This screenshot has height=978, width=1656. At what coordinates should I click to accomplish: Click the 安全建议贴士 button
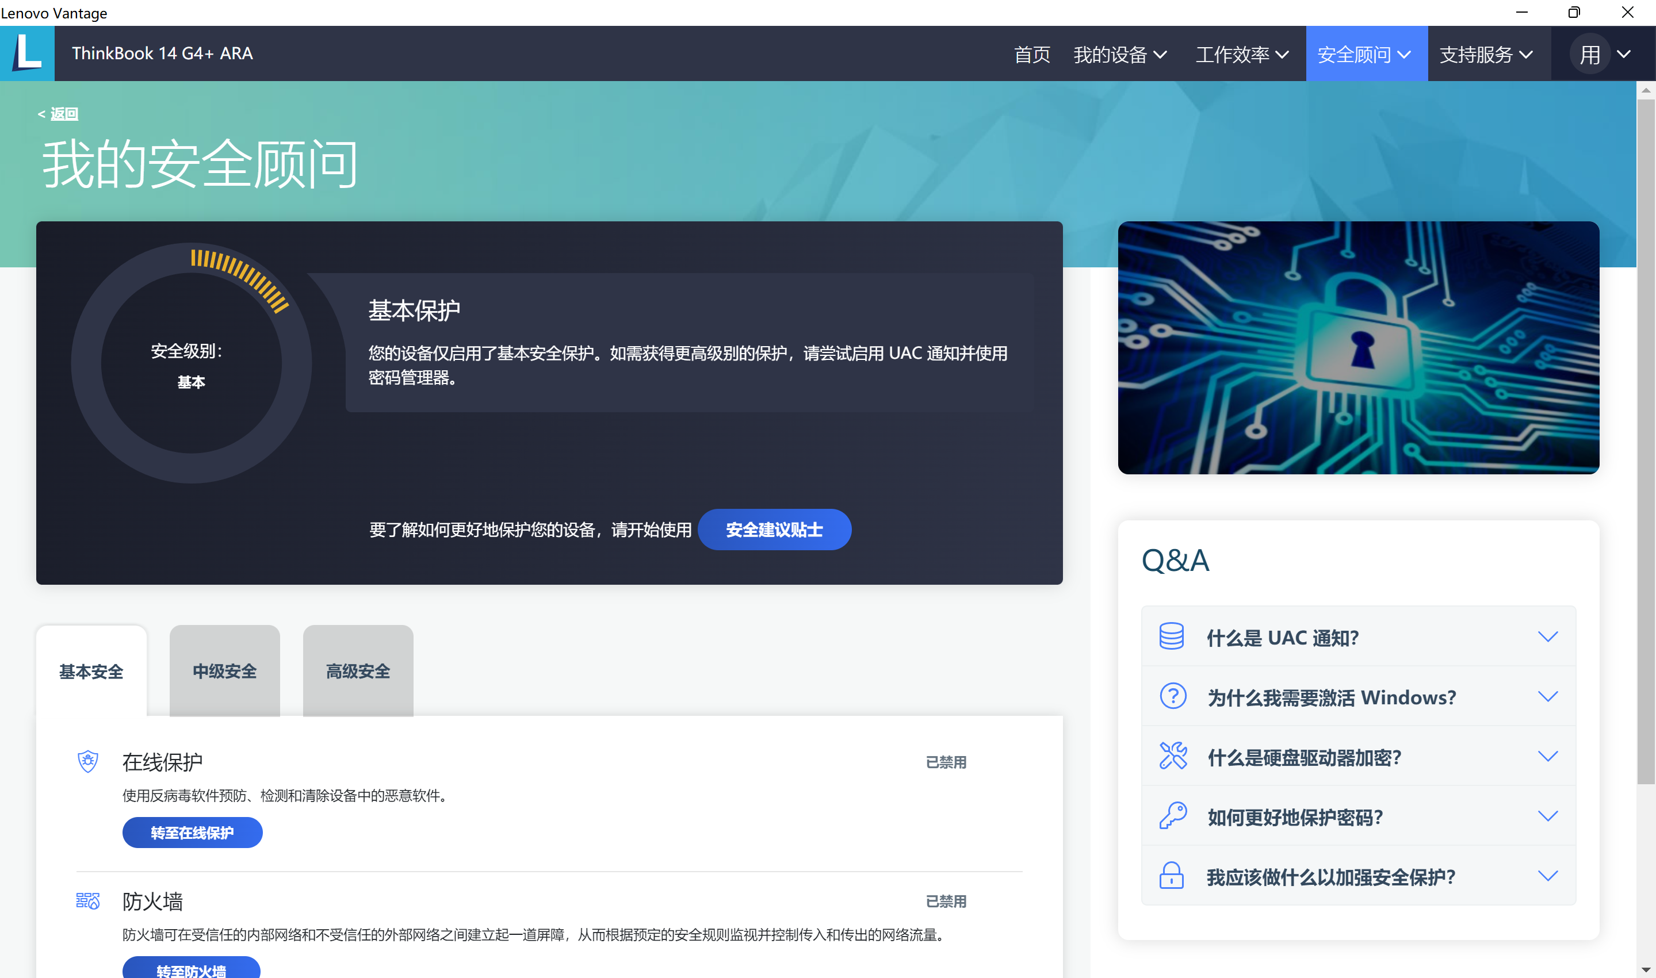pos(775,529)
